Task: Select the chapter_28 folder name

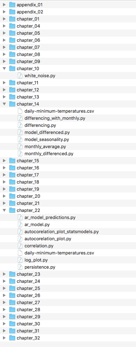Action: [29, 310]
